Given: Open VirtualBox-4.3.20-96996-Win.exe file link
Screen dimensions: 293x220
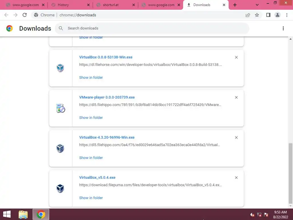Looking at the screenshot, I should click(x=107, y=137).
